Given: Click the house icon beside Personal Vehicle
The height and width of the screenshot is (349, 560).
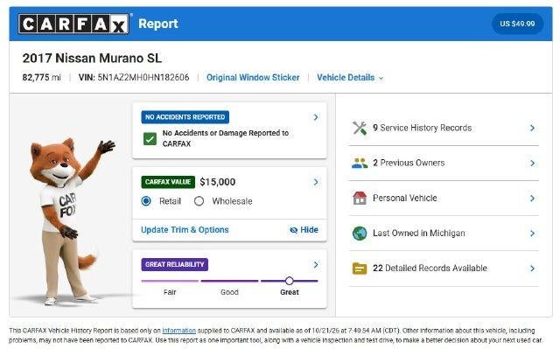Looking at the screenshot, I should [360, 198].
